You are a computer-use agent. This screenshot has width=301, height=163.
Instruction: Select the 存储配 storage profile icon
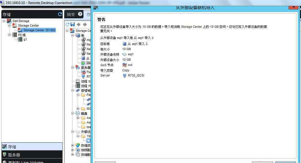pyautogui.click(x=78, y=154)
